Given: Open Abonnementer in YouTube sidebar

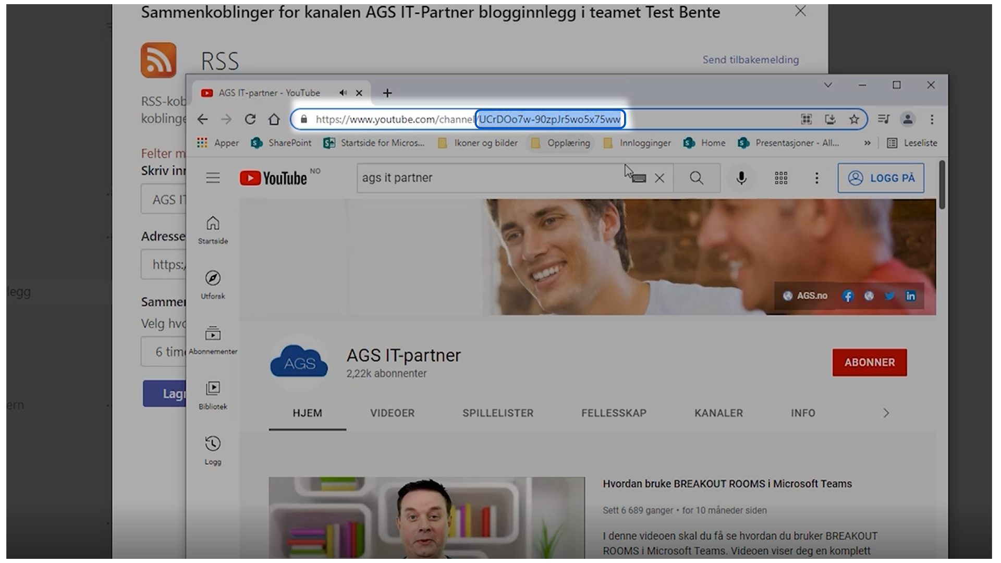Looking at the screenshot, I should click(213, 340).
